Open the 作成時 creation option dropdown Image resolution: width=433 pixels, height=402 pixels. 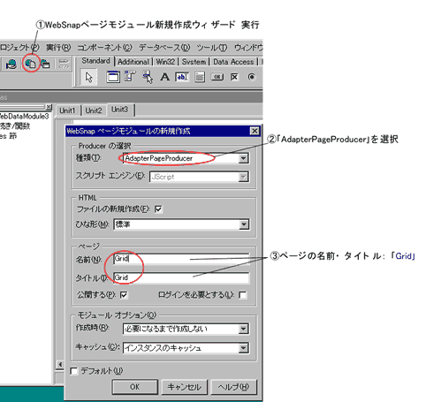point(243,329)
